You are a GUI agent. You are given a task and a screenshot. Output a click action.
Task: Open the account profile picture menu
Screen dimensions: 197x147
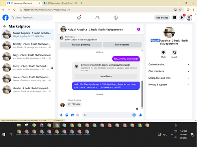189,18
